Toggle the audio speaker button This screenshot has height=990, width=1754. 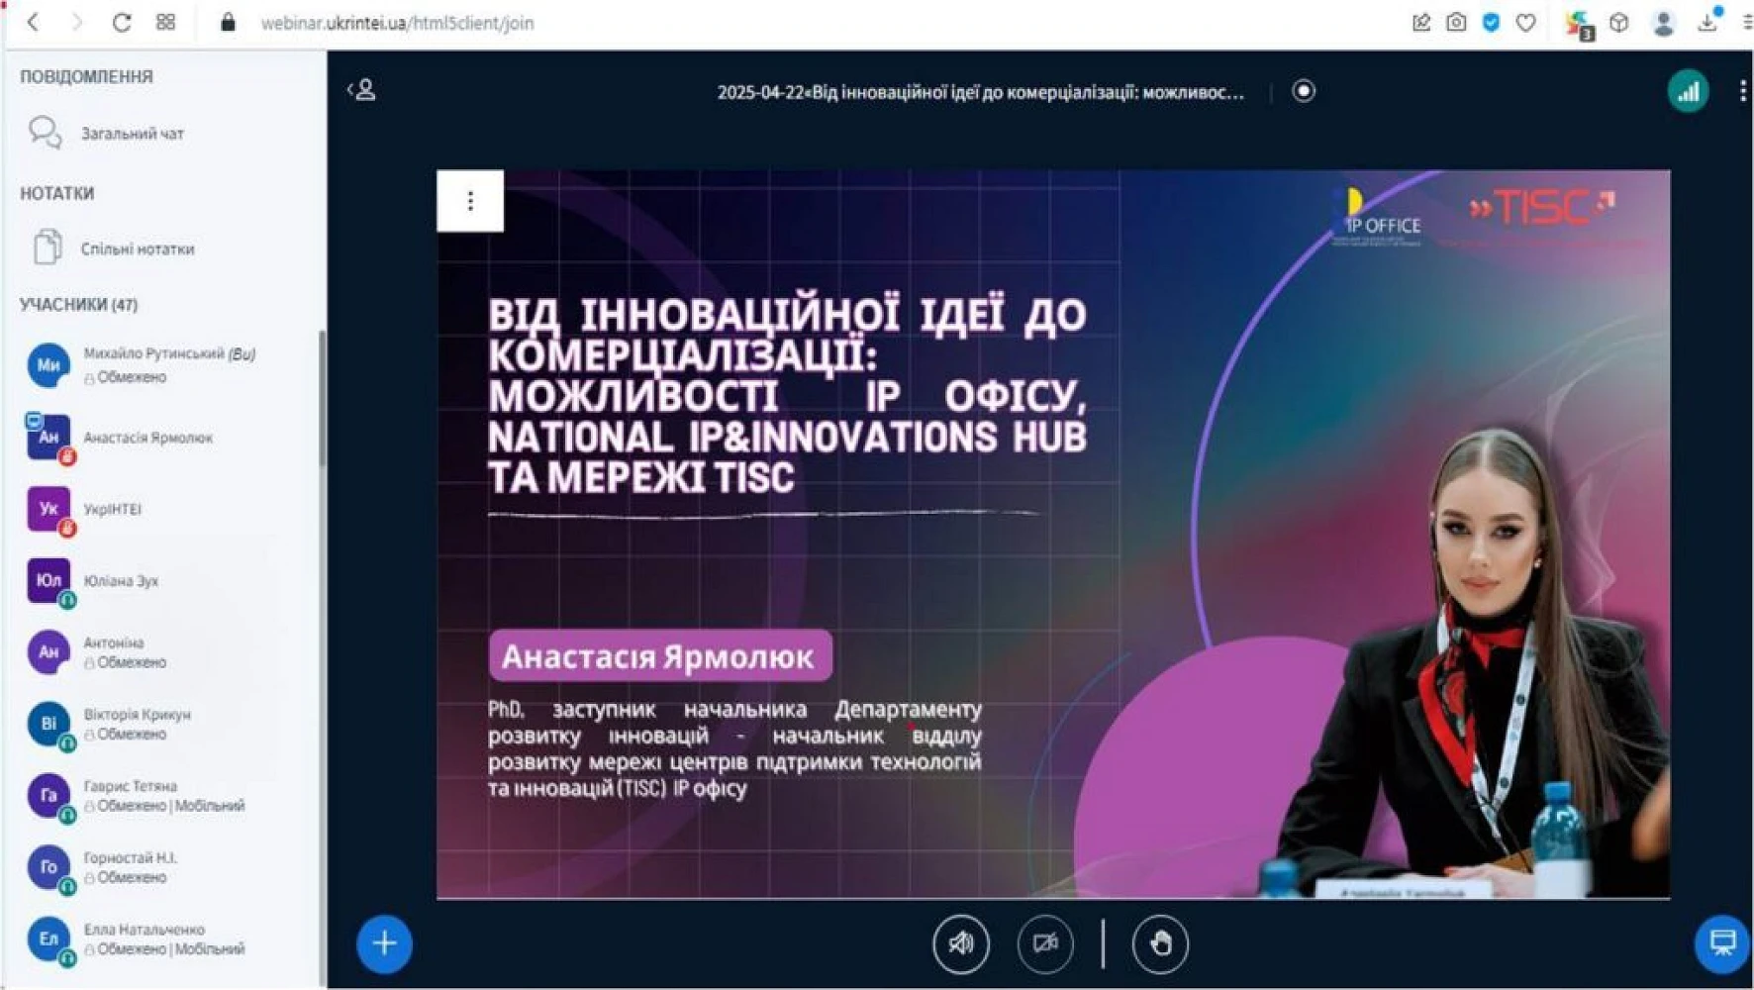click(x=960, y=944)
